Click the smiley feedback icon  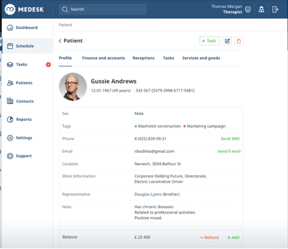(248, 9)
